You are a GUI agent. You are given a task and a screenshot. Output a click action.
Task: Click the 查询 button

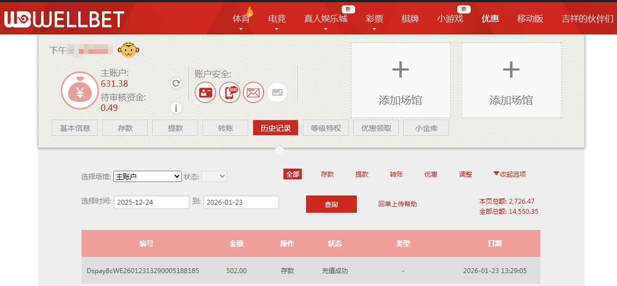331,204
